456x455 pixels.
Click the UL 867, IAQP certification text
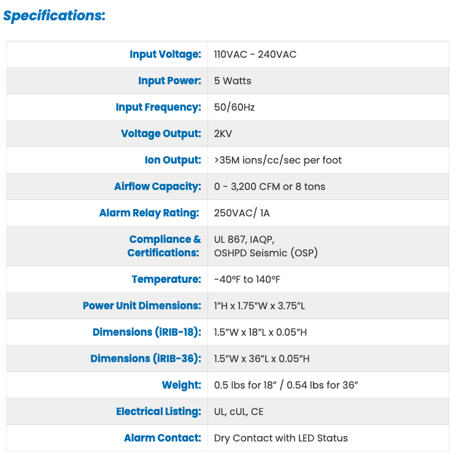(x=244, y=239)
